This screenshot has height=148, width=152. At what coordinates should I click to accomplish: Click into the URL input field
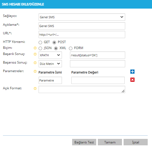pos(82,35)
